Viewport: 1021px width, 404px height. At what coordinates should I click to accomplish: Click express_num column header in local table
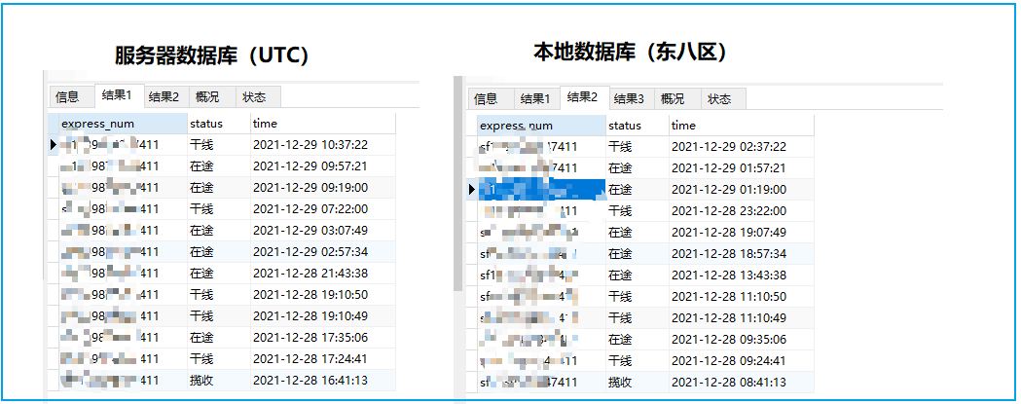(541, 126)
